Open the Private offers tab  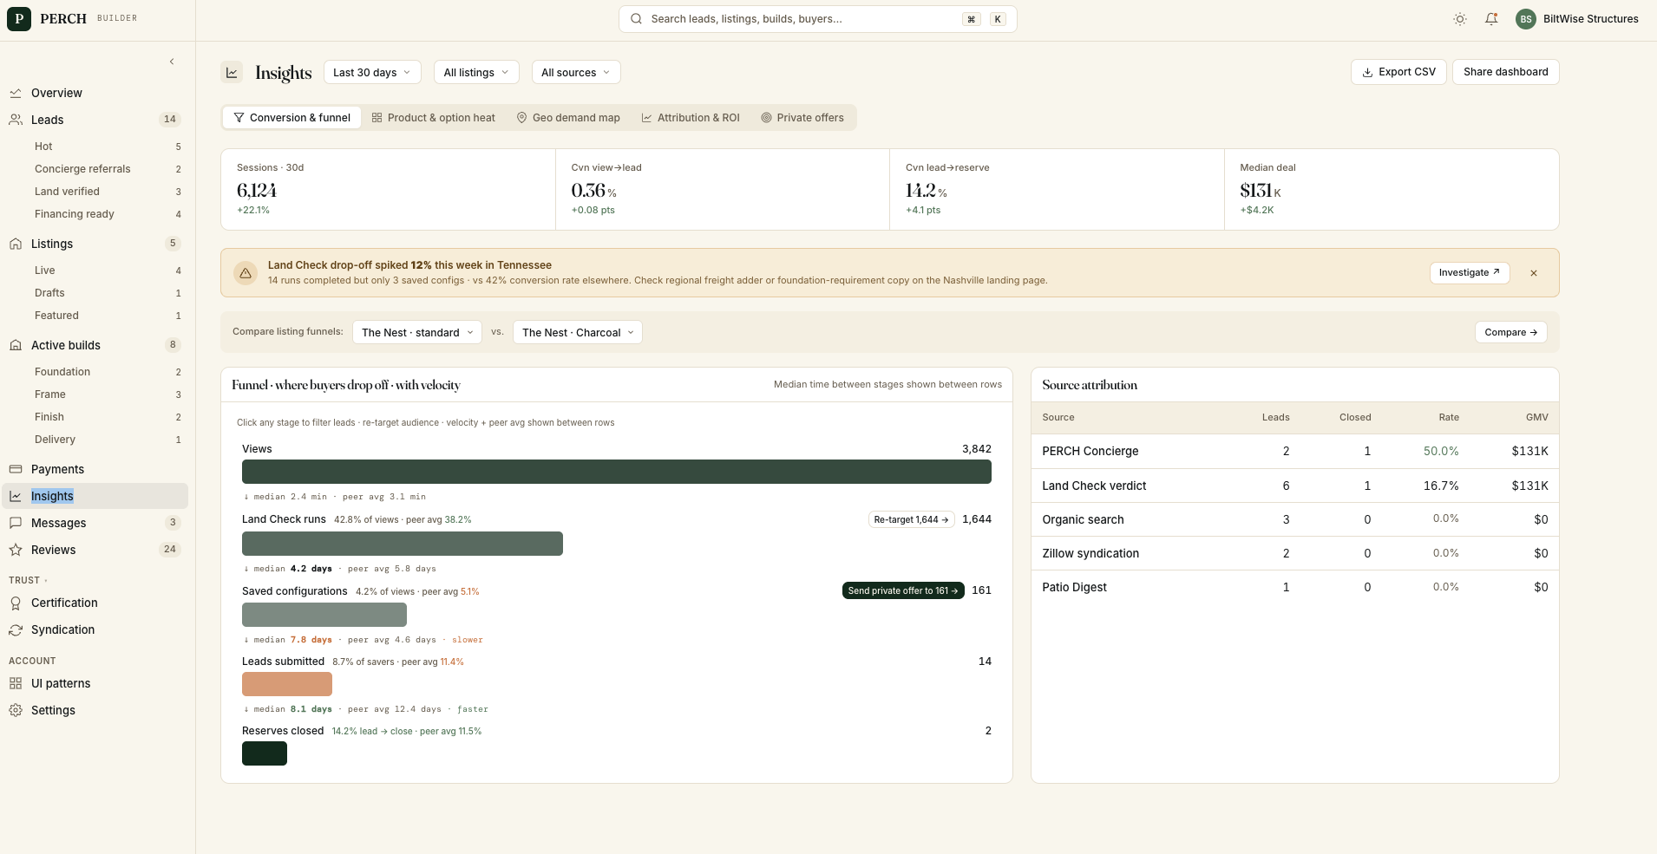[802, 118]
